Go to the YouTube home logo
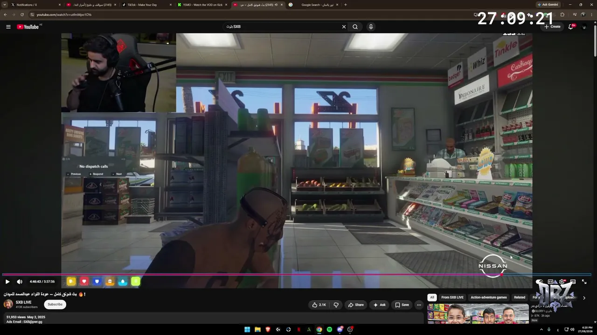The image size is (597, 335). (x=28, y=27)
